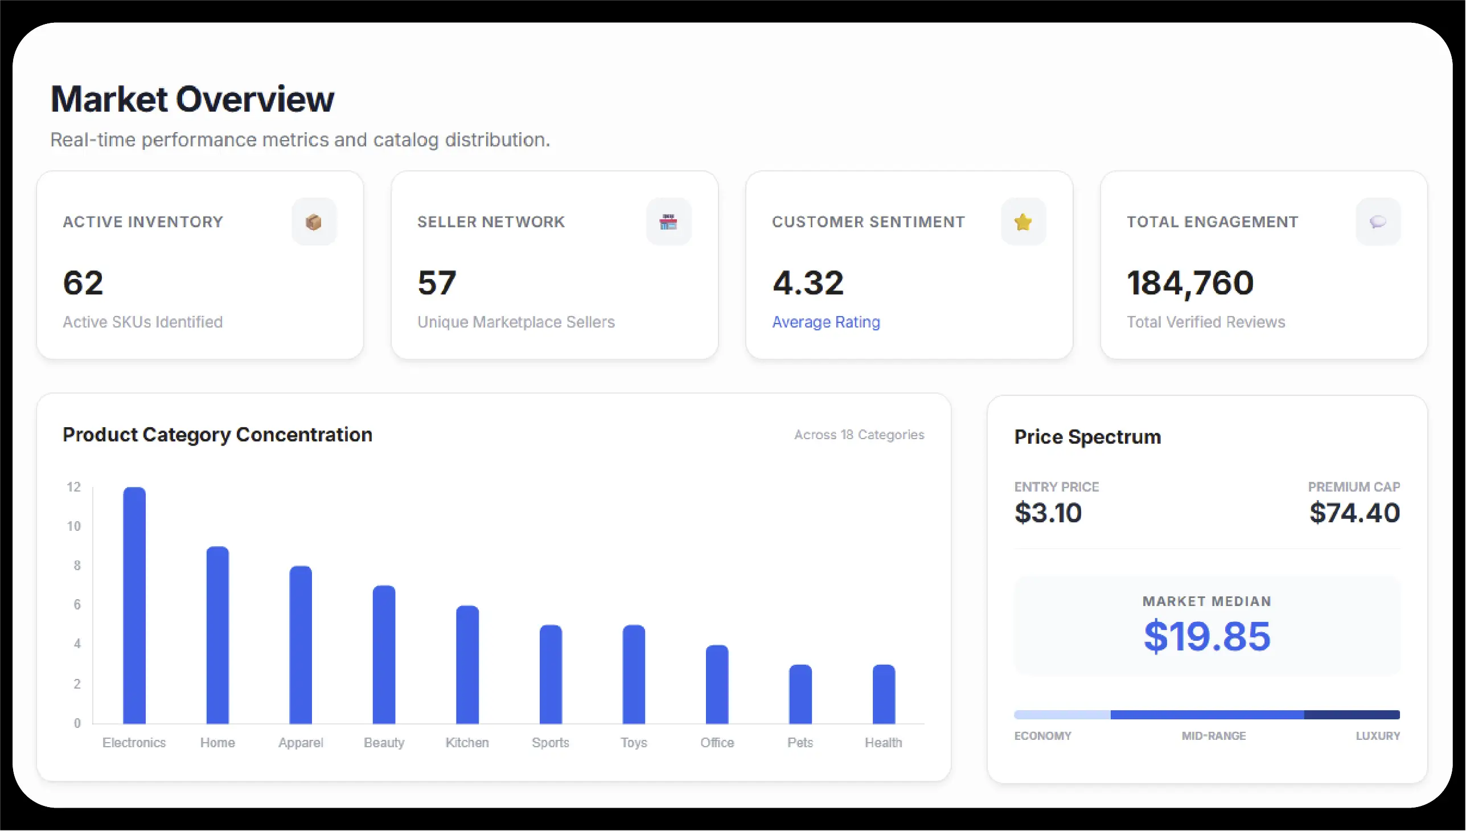Click the package icon on Active Inventory card

coord(314,222)
